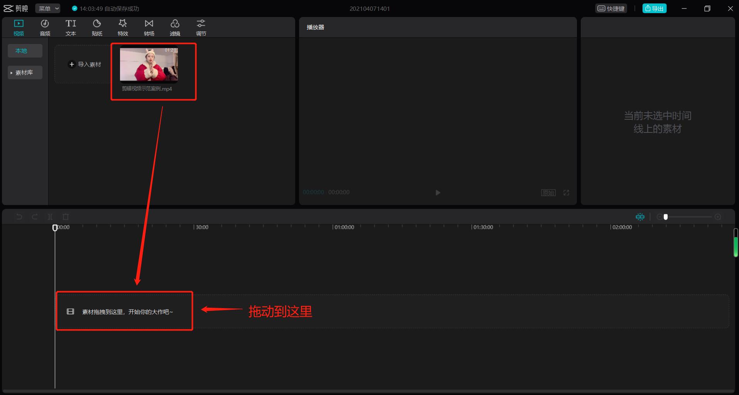Play the preview in the player
Screen dimensions: 739x395
click(438, 193)
